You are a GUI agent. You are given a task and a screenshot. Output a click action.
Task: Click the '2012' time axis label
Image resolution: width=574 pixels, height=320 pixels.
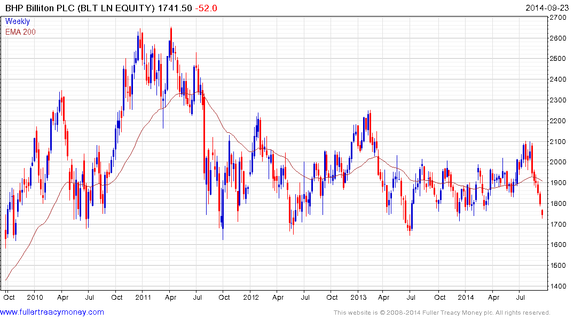click(x=251, y=297)
